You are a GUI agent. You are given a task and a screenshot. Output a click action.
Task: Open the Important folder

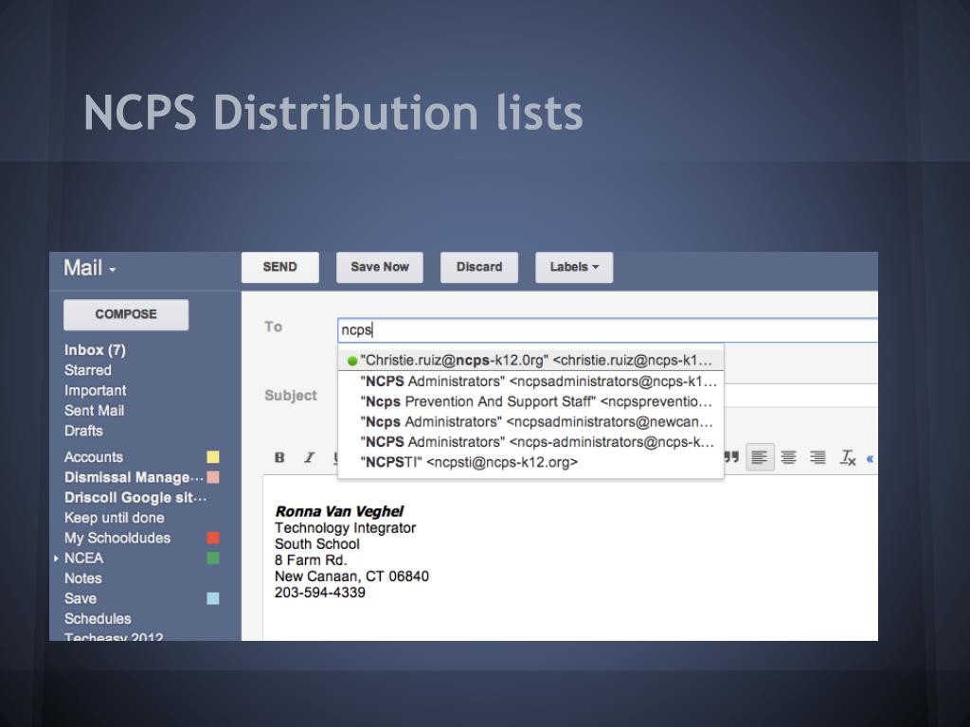[95, 391]
